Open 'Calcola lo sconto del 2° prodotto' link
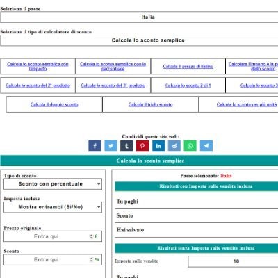 (38, 85)
